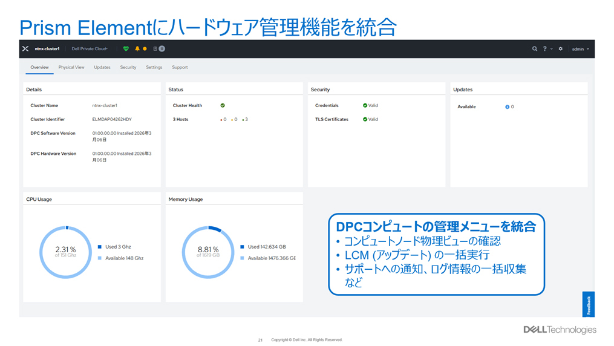Click the orange alert circle indicator
The width and height of the screenshot is (614, 346).
tap(145, 48)
